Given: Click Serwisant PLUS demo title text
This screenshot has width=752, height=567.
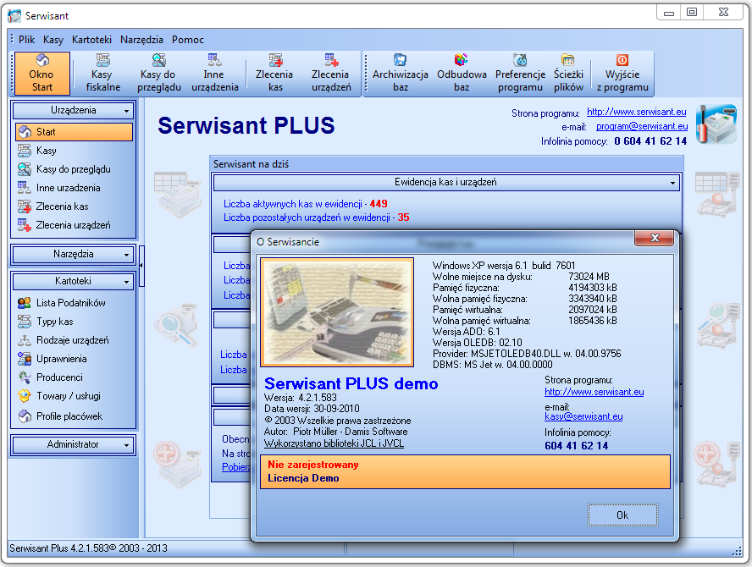Looking at the screenshot, I should click(x=351, y=384).
